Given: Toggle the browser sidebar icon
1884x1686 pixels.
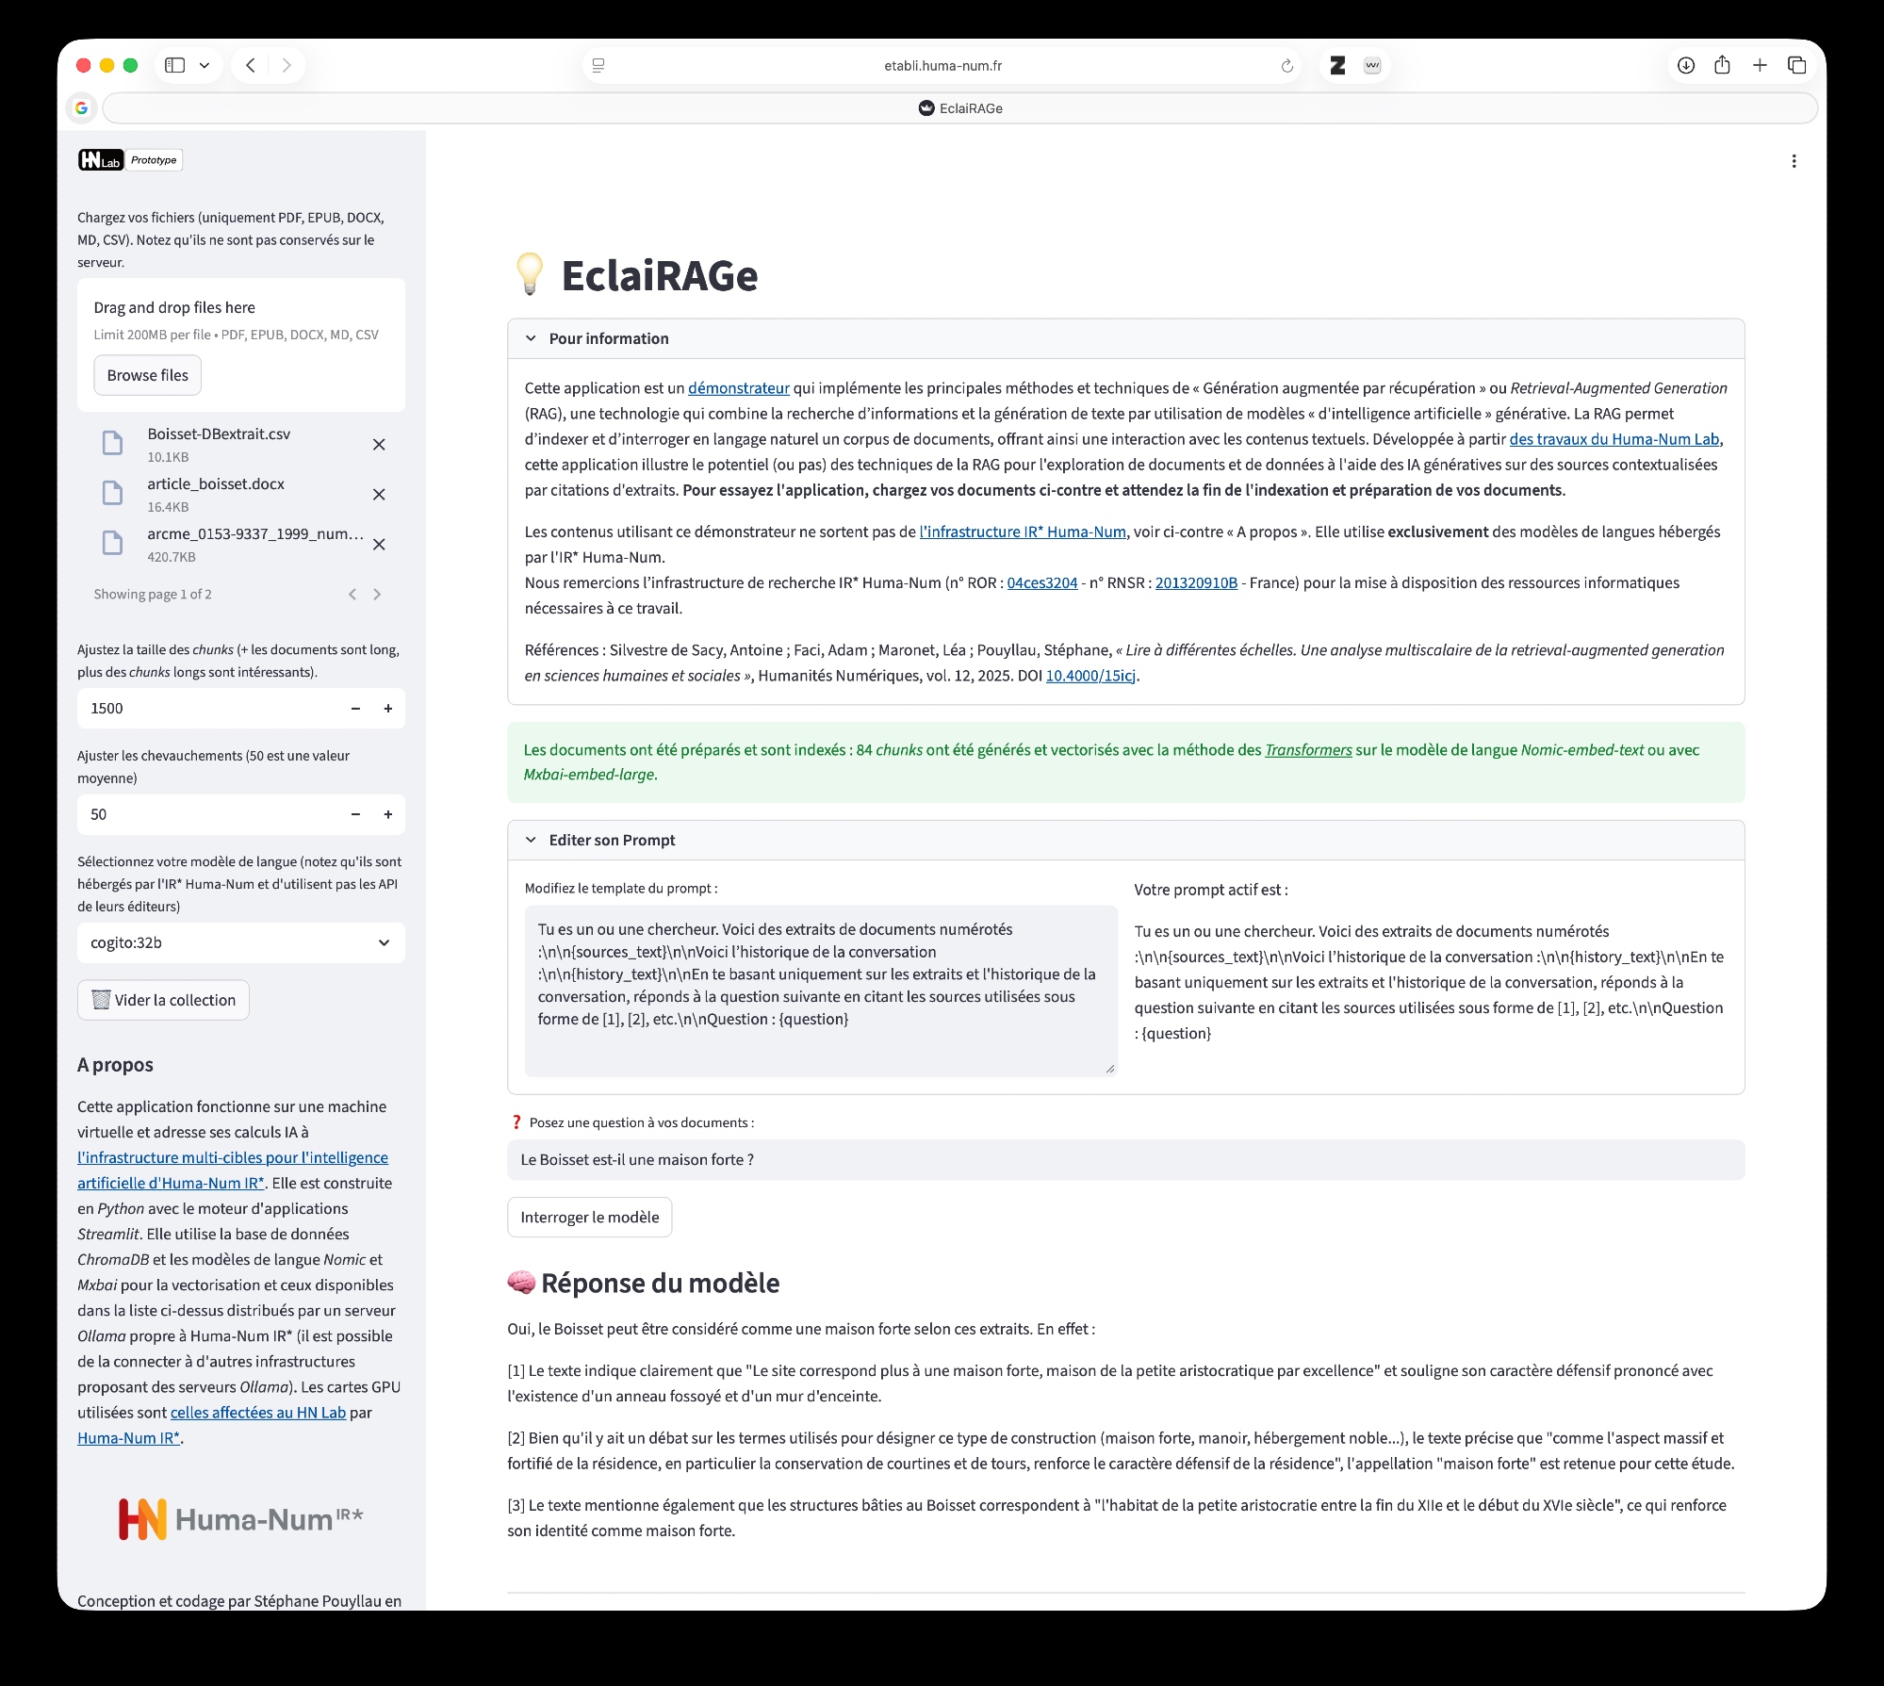Looking at the screenshot, I should (175, 65).
